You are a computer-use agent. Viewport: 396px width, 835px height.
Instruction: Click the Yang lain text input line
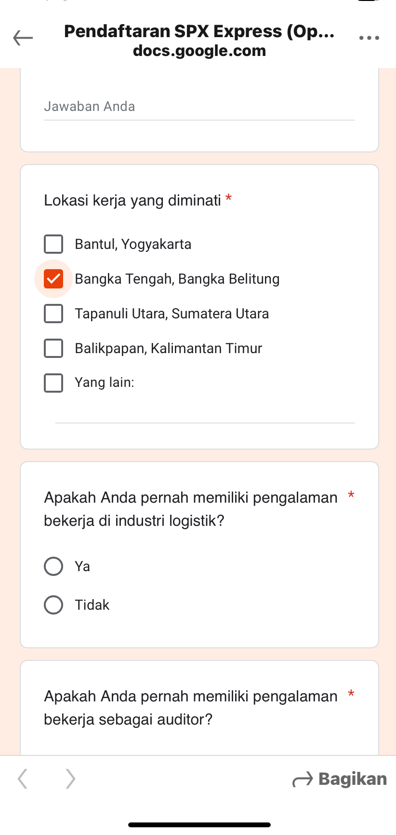(205, 415)
